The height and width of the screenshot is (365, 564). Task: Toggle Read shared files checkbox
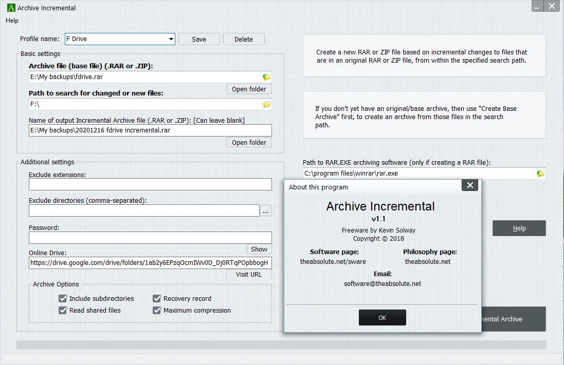point(63,311)
